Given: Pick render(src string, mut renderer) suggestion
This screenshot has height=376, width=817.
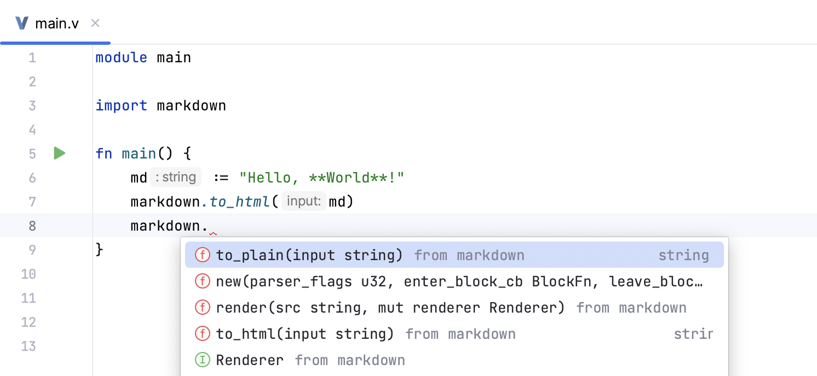Looking at the screenshot, I should pyautogui.click(x=390, y=308).
